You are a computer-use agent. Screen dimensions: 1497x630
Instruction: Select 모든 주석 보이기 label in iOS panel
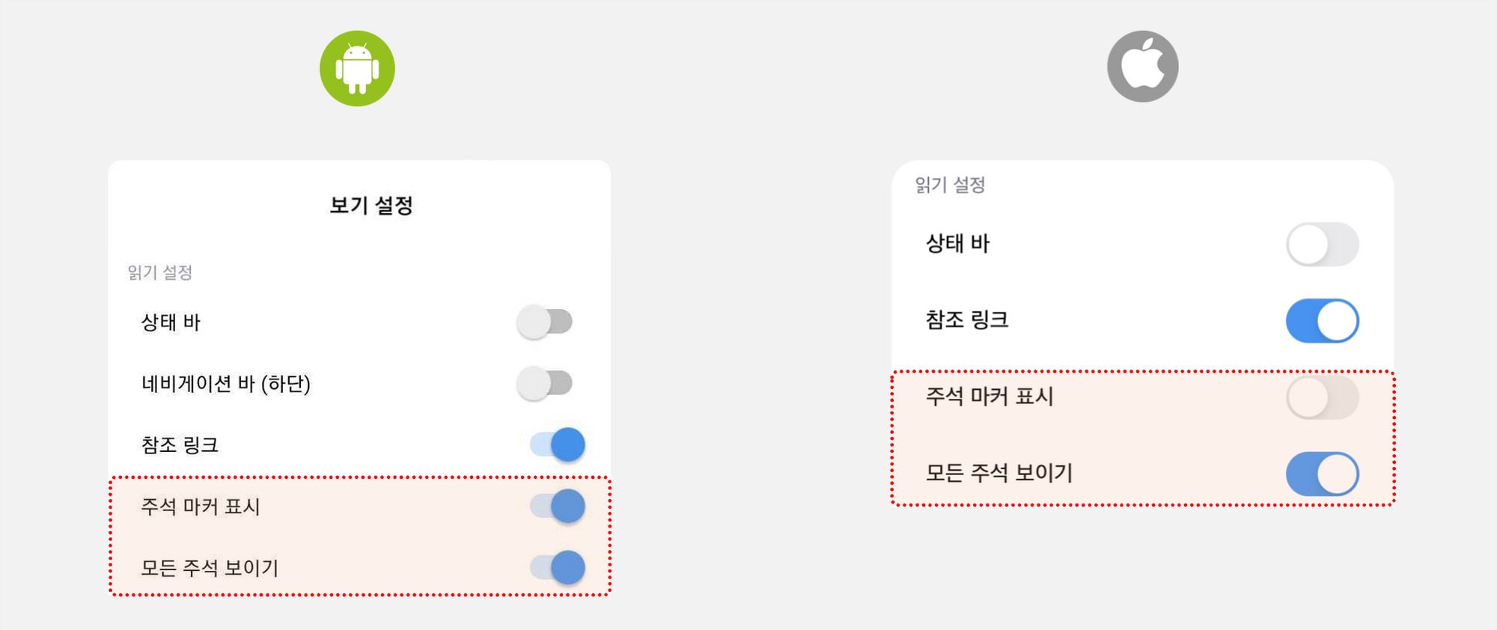point(999,473)
